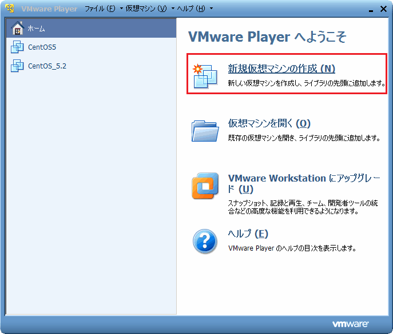Click description 既存の仮想マシンを開き、ライブラリの先頭に追加します。
This screenshot has width=393, height=334.
304,138
